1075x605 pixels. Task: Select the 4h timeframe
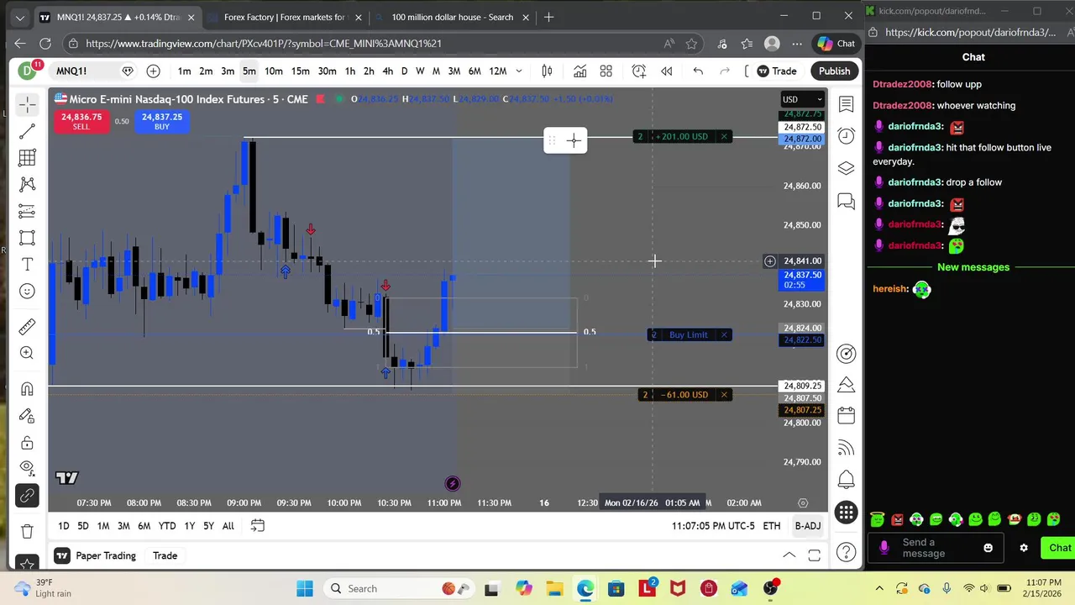pyautogui.click(x=387, y=71)
